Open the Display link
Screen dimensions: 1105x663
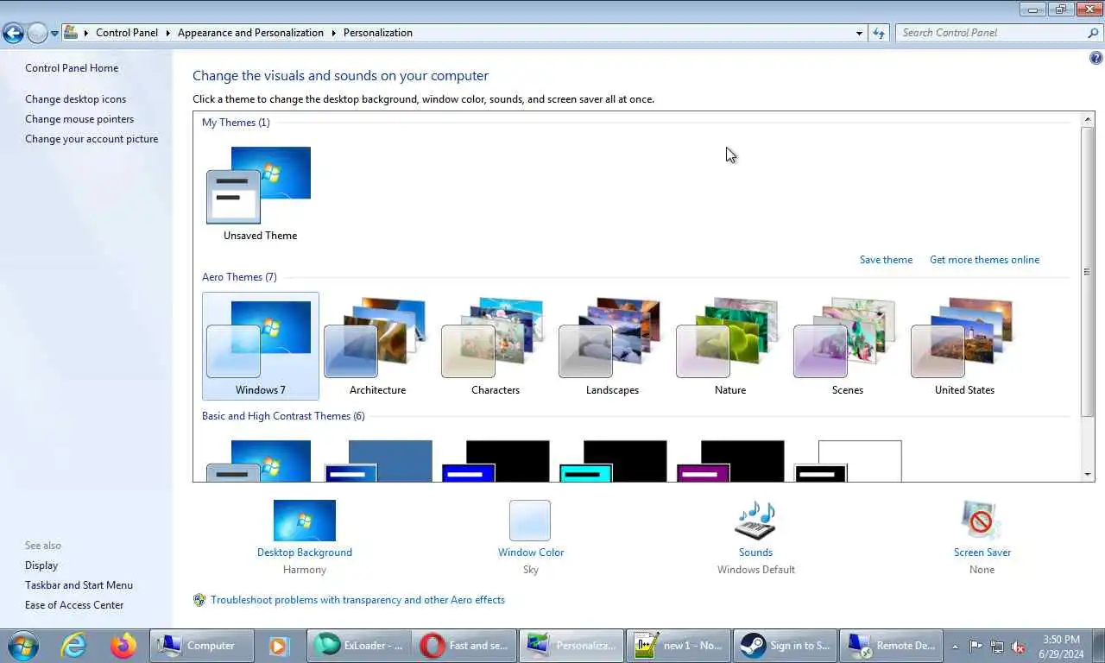pos(41,565)
